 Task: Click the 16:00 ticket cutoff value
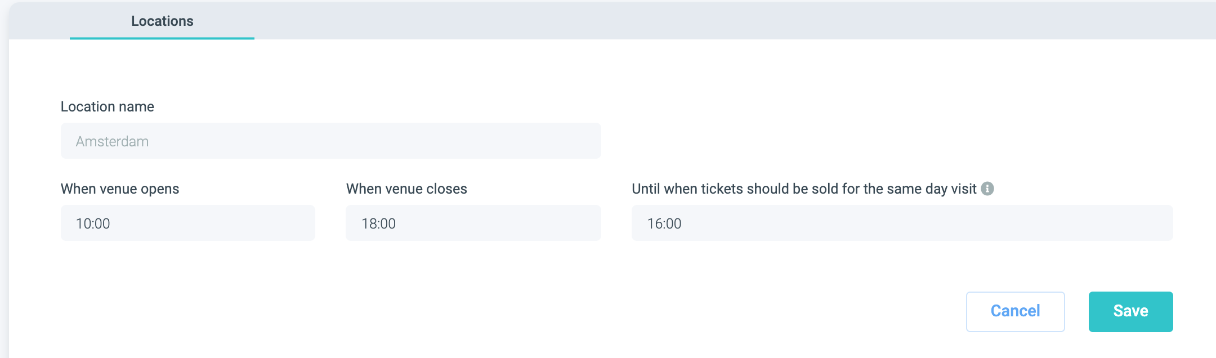(x=664, y=223)
